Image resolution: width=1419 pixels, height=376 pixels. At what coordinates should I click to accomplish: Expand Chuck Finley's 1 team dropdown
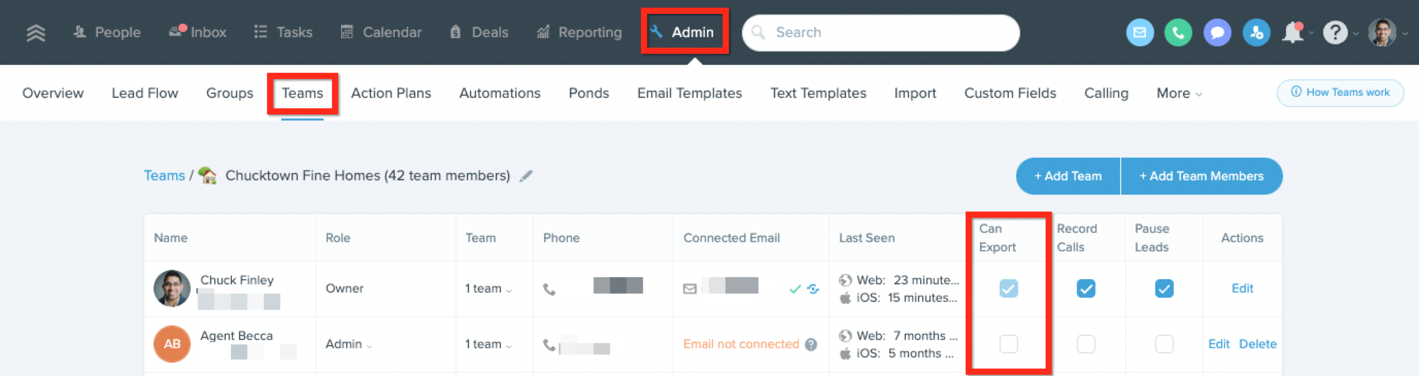point(488,288)
